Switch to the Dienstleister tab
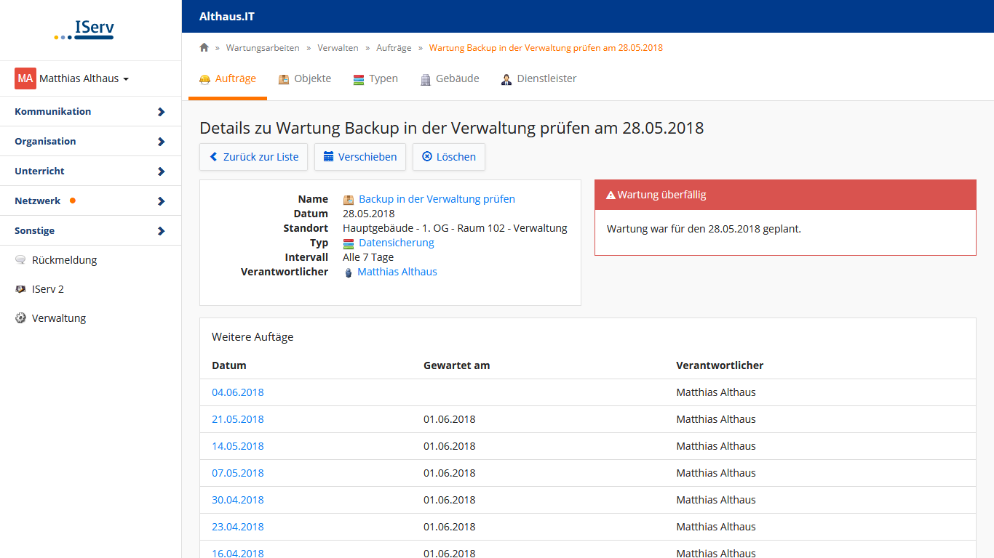The image size is (994, 558). click(538, 78)
